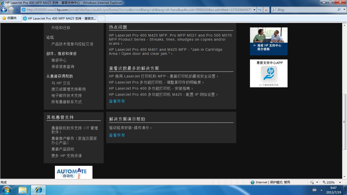
Task: Refresh the page with the refresh icon
Action: pos(260,10)
